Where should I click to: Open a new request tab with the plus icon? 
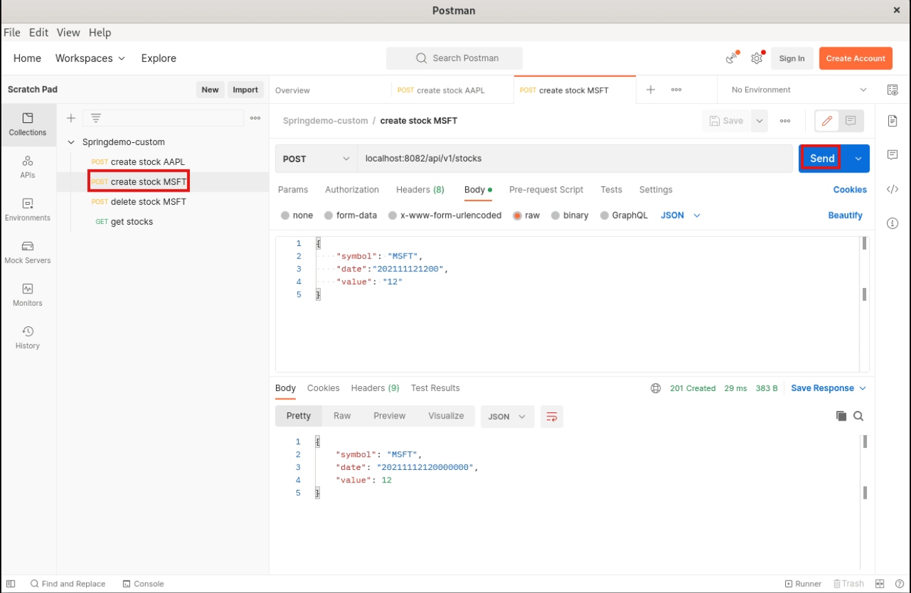[650, 90]
